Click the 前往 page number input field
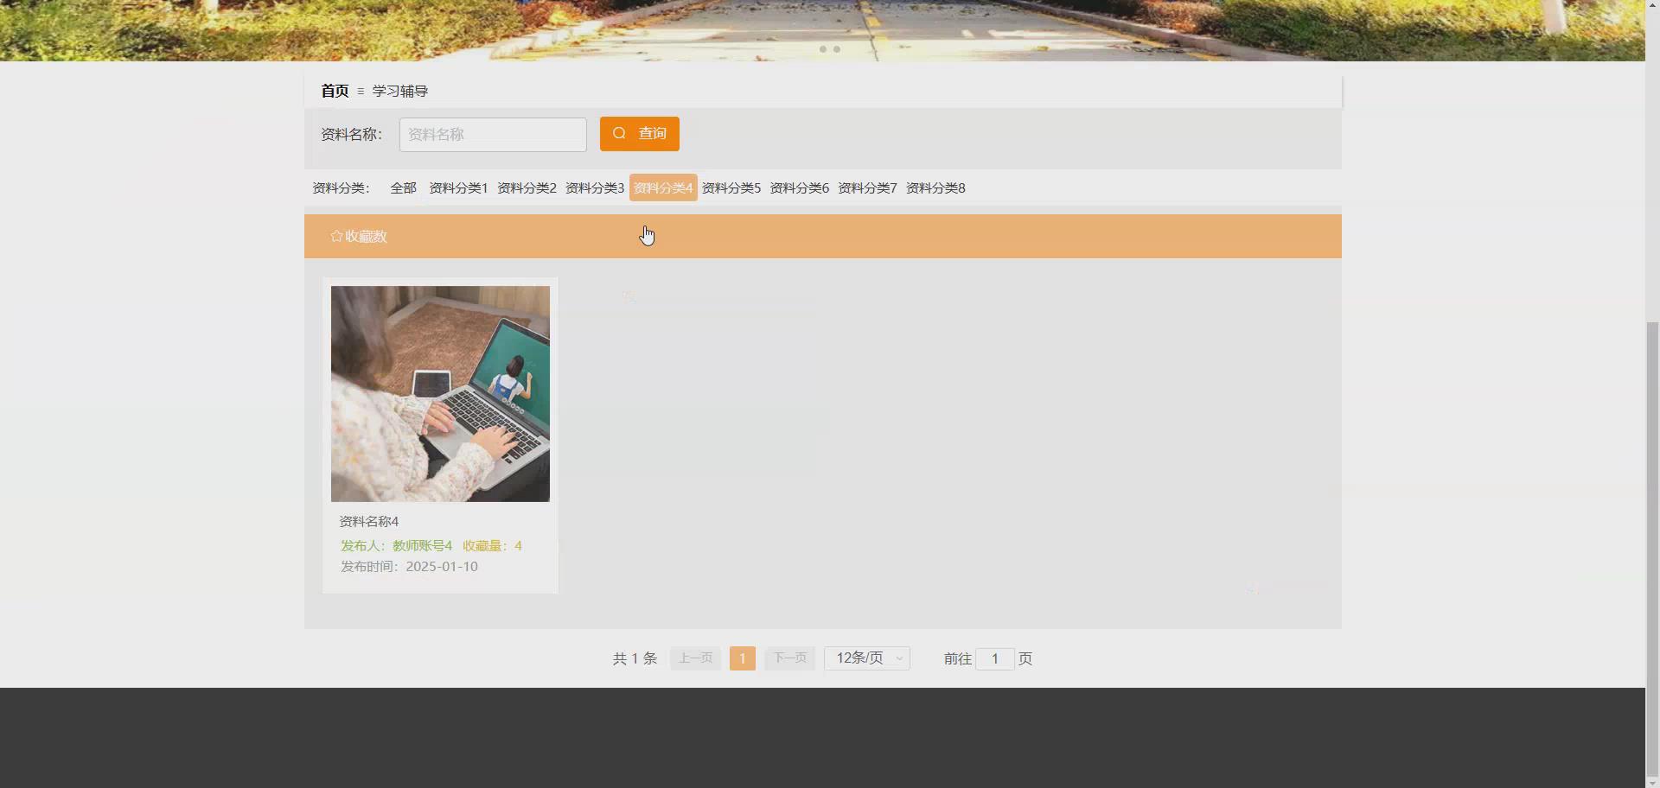The width and height of the screenshot is (1660, 788). [x=995, y=658]
